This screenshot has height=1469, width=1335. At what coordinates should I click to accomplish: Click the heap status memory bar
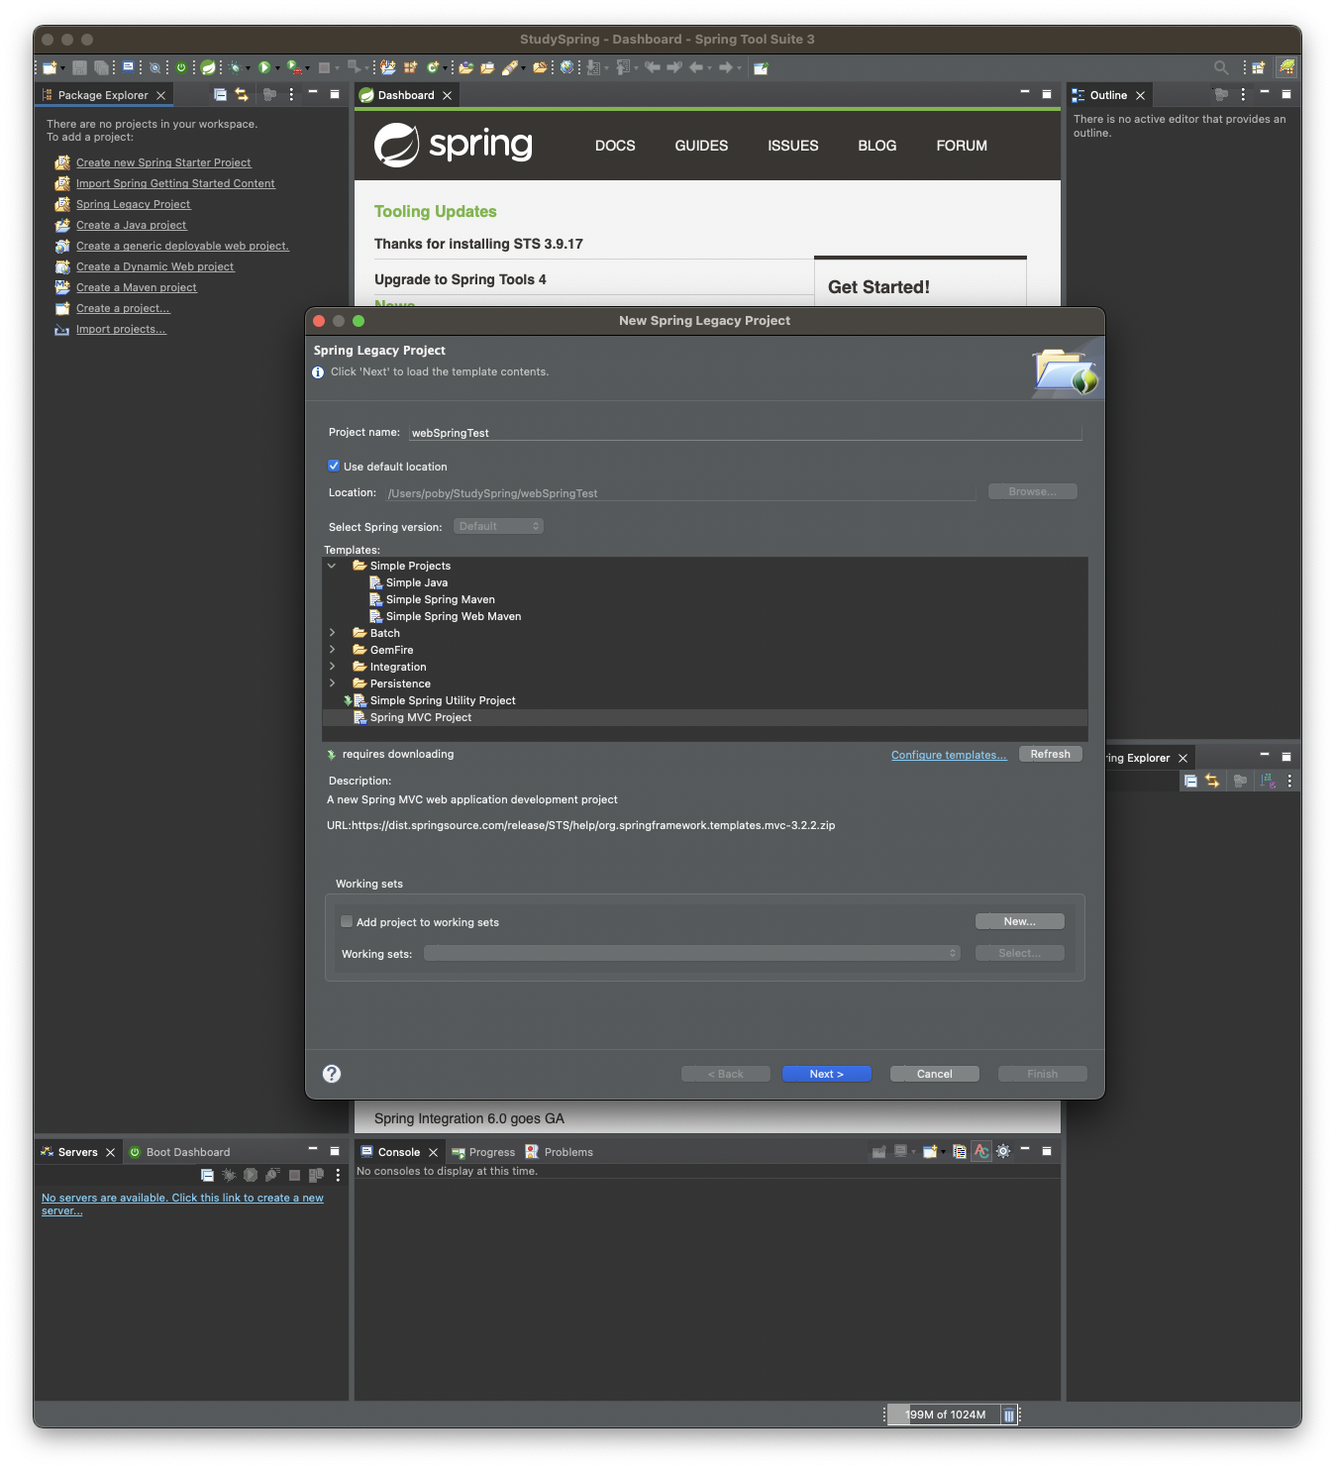(x=942, y=1415)
